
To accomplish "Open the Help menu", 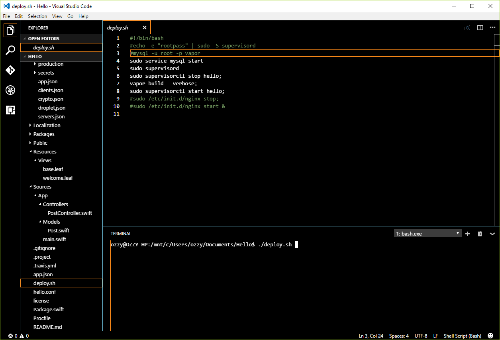I will [x=83, y=16].
